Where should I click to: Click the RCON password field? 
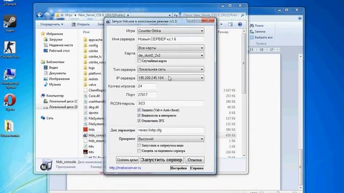(171, 103)
